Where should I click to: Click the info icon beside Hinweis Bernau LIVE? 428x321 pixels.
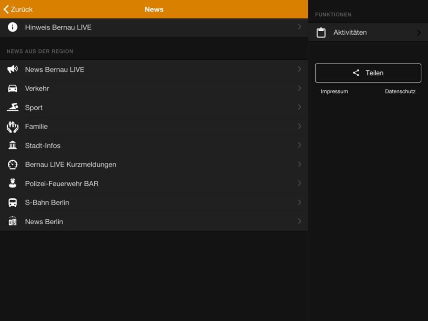coord(12,27)
